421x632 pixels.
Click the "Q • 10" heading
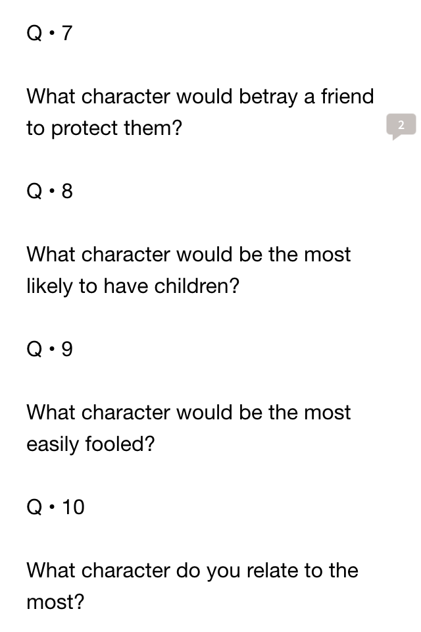[x=56, y=507]
